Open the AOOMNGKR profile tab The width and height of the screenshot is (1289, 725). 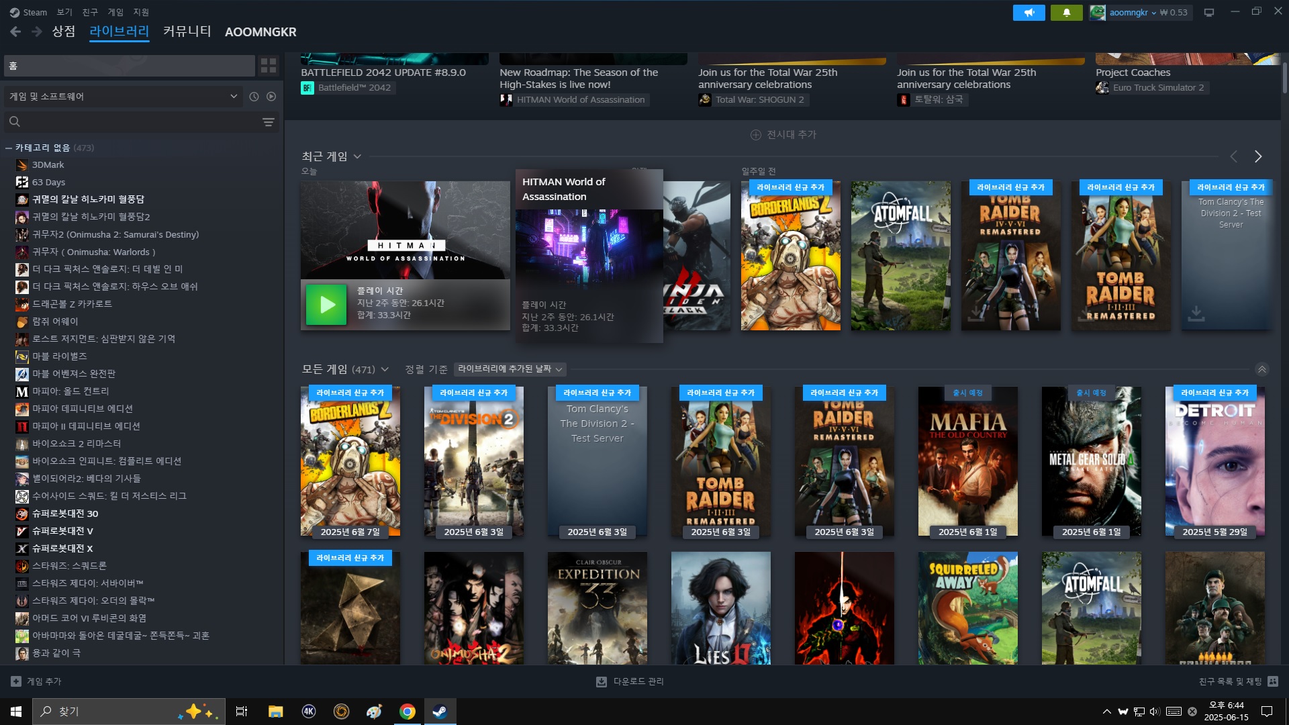tap(260, 32)
